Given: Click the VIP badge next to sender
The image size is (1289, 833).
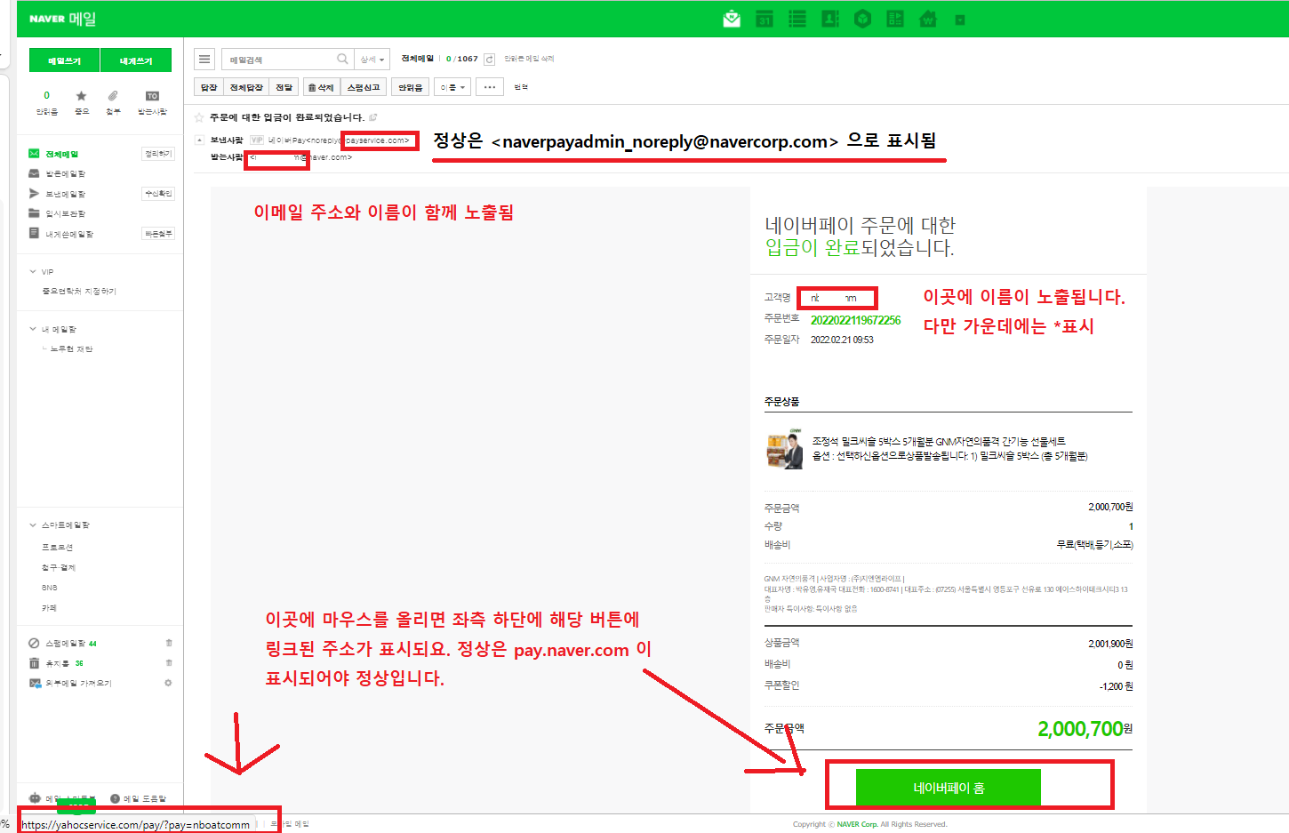Looking at the screenshot, I should [257, 140].
